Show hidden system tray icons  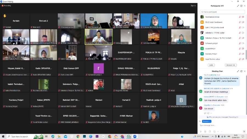212,137
